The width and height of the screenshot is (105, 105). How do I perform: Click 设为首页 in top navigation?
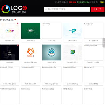point(58,2)
